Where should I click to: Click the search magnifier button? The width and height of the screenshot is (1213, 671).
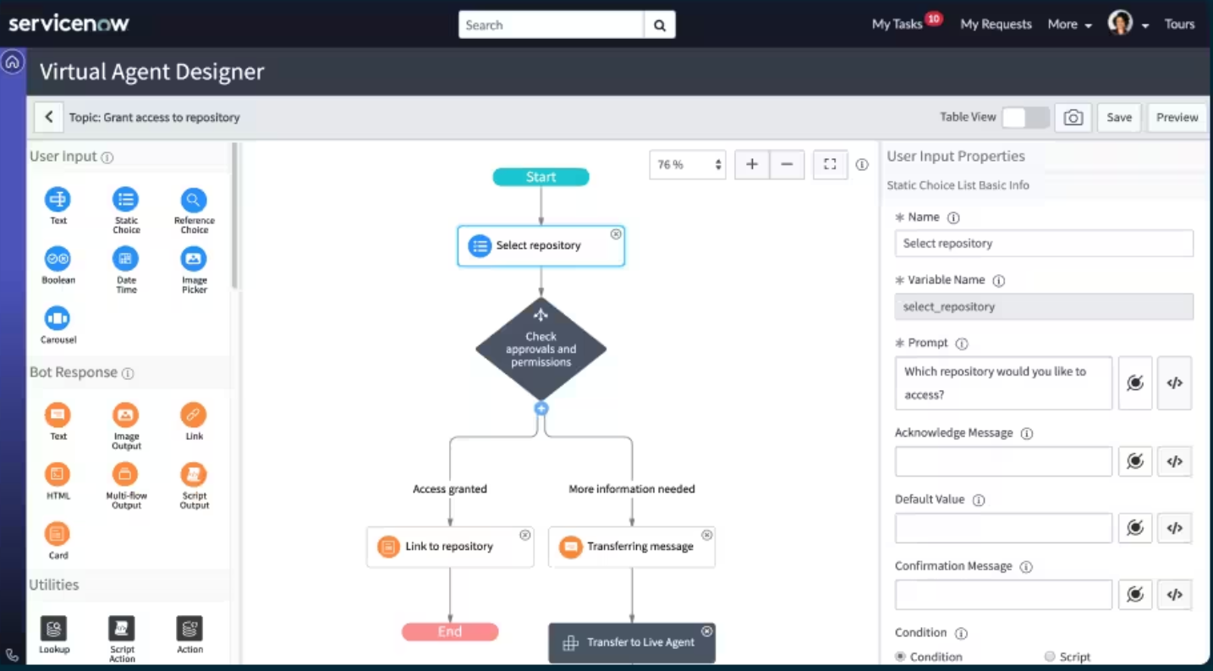(x=660, y=25)
